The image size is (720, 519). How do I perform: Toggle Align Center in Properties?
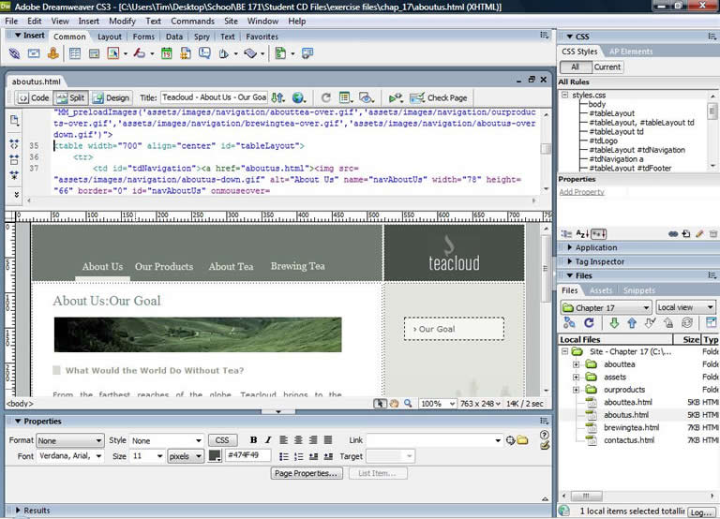point(298,440)
